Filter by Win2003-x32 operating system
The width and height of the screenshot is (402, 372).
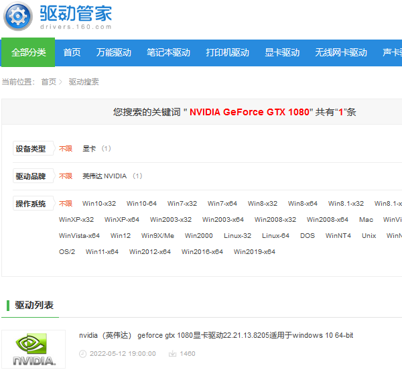click(x=171, y=220)
